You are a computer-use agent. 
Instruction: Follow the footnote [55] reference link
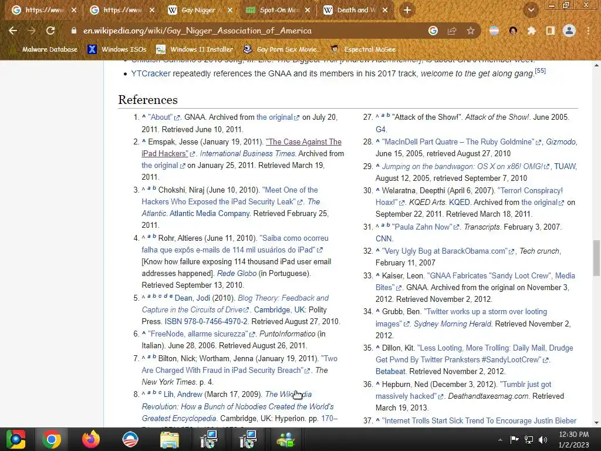[x=540, y=71]
